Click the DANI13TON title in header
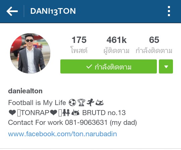The width and height of the screenshot is (181, 150). (53, 11)
